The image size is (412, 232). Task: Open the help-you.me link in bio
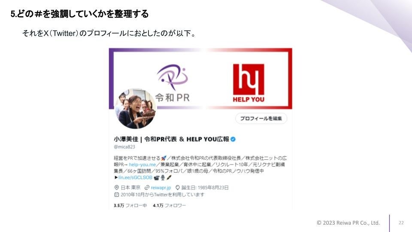142,165
